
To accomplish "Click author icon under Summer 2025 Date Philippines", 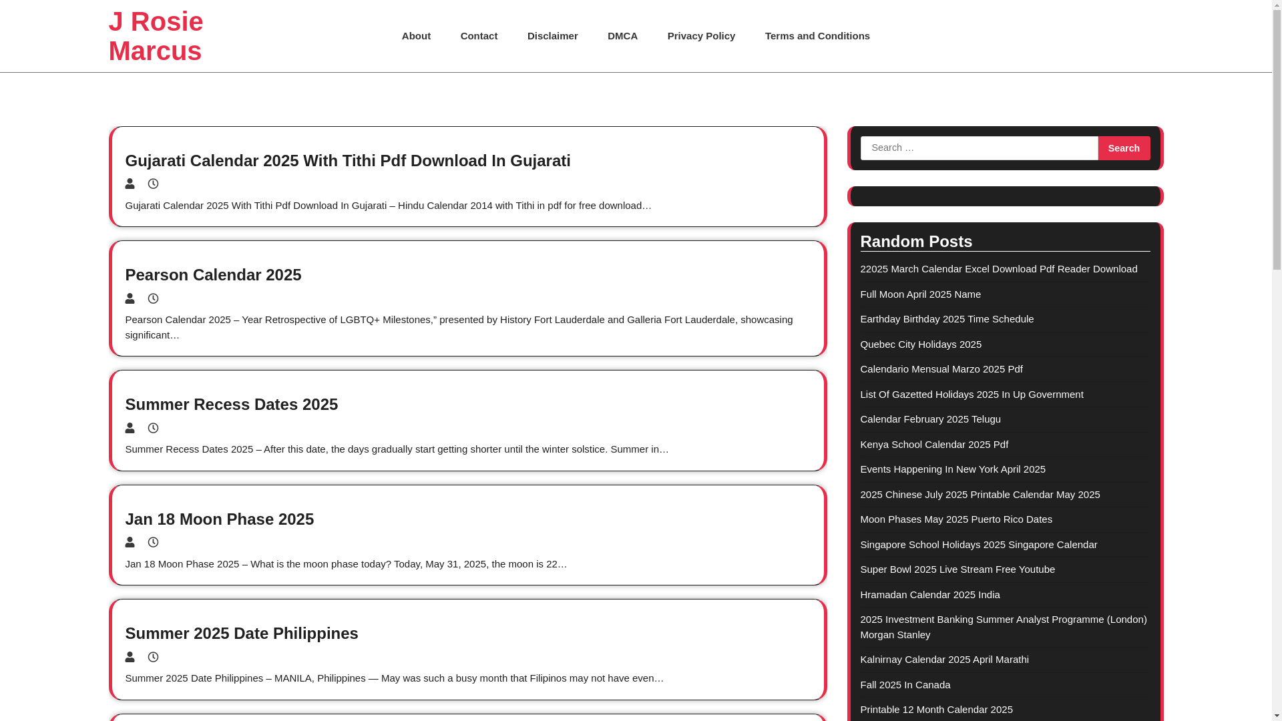I will (130, 657).
